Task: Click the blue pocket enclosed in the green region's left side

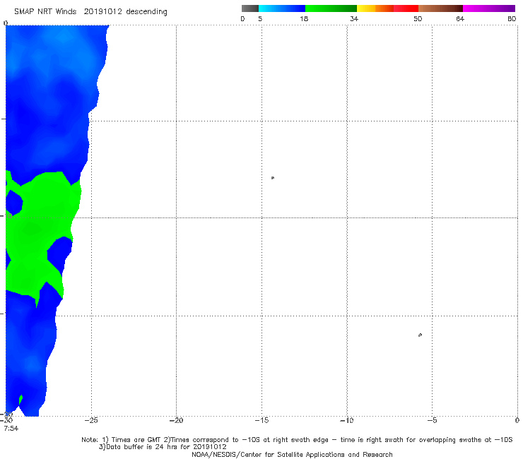Action: tap(14, 203)
